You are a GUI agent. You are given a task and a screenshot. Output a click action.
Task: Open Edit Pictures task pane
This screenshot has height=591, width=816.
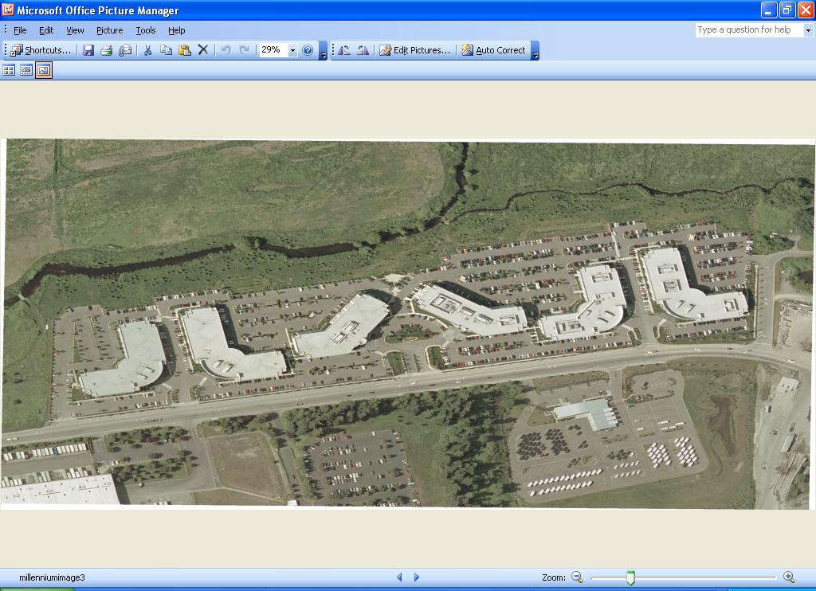[414, 50]
